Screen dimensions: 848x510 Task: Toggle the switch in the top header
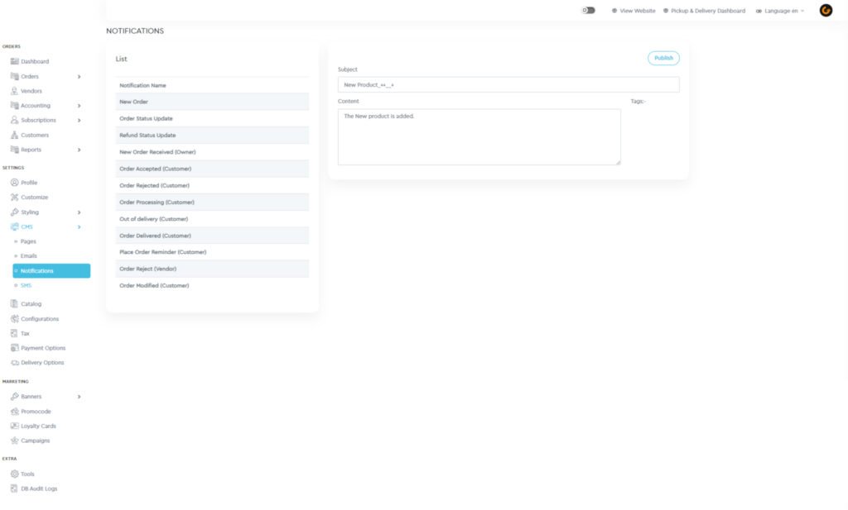[x=588, y=11]
